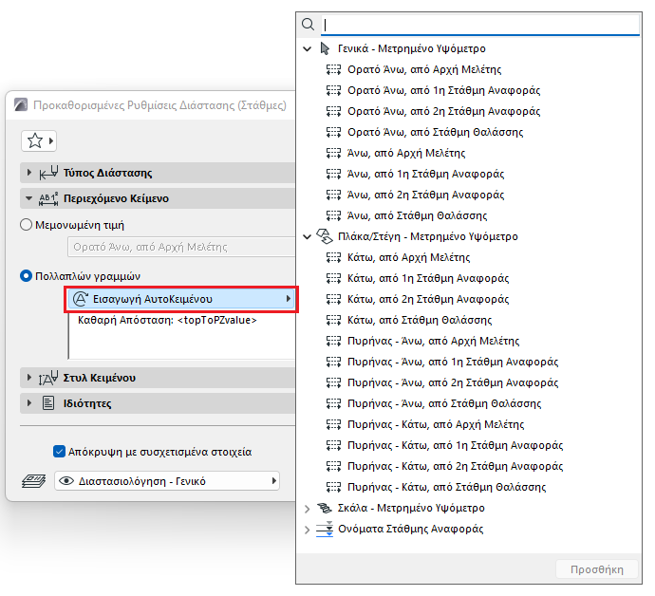Screen dimensions: 655x596
Task: Pick Άνω, από 2η Στάθμη Αναφοράς
Action: click(426, 195)
